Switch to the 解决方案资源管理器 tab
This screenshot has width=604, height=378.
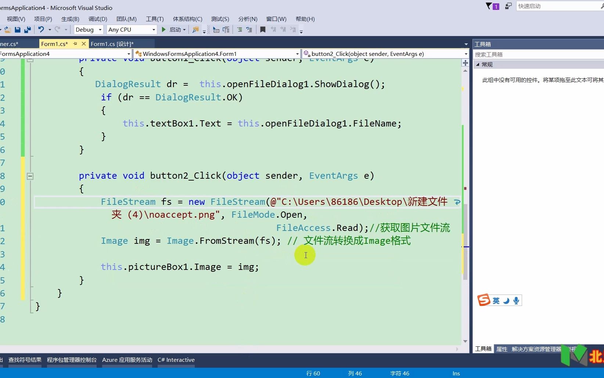click(x=536, y=349)
